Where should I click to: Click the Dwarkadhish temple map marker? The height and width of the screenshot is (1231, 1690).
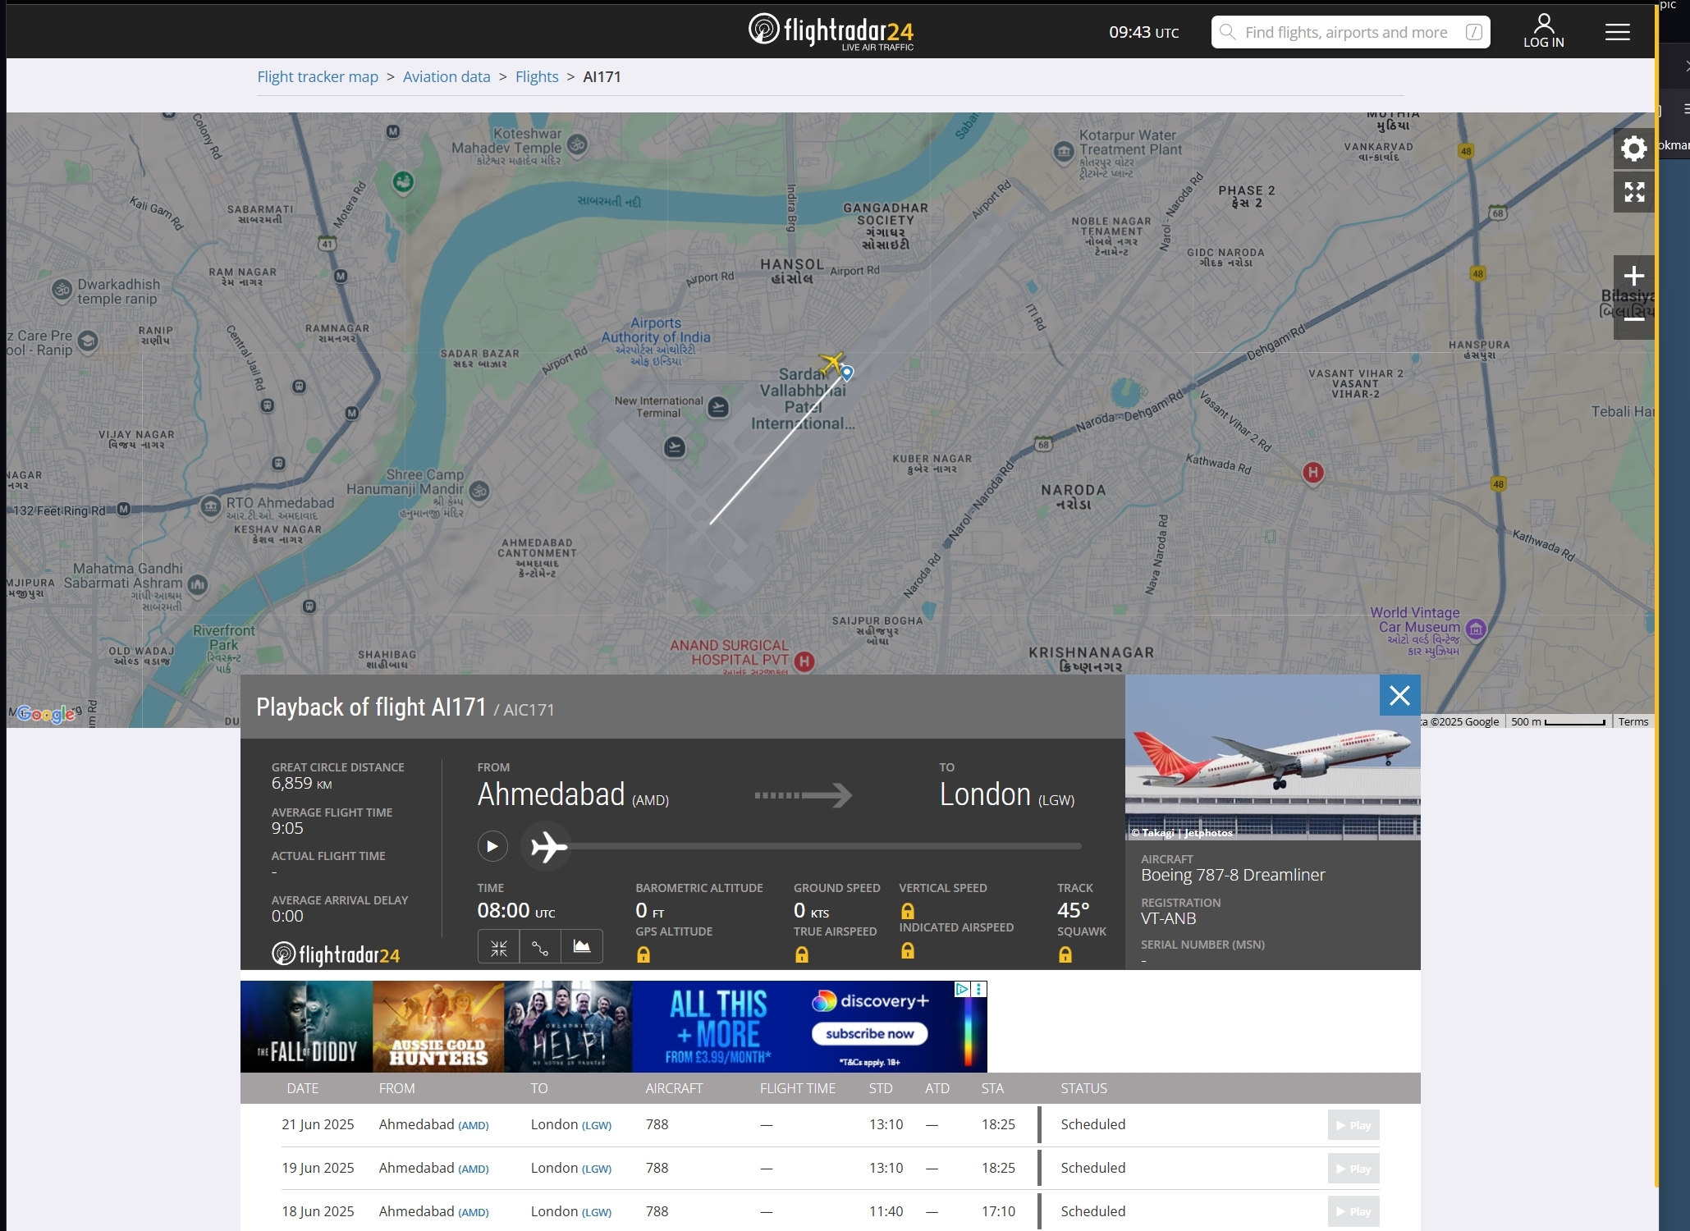(62, 289)
